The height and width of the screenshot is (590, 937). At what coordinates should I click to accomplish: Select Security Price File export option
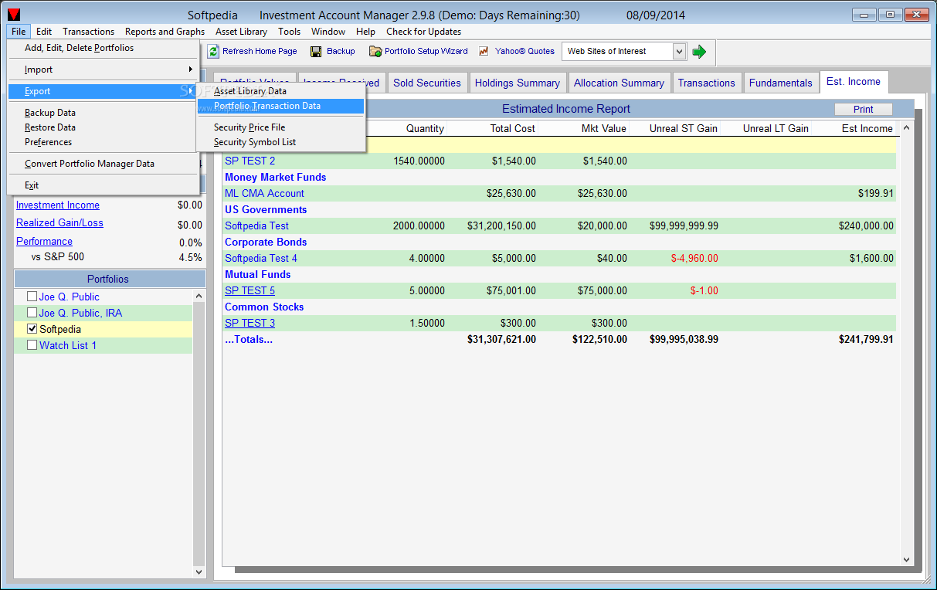280,127
